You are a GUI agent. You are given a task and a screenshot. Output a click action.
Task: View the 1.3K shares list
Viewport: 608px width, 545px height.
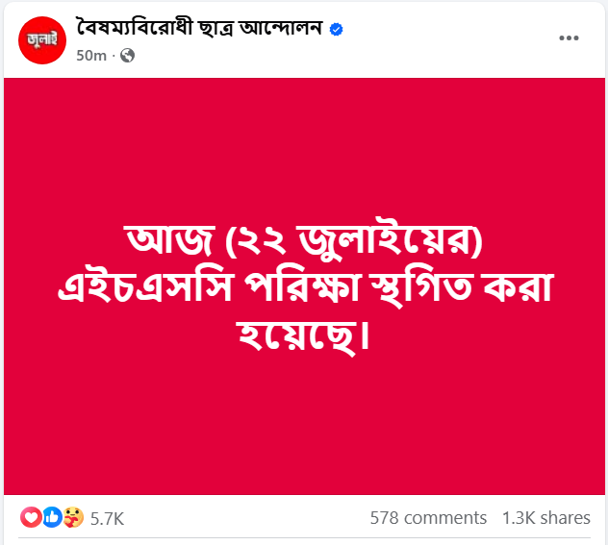pos(546,518)
